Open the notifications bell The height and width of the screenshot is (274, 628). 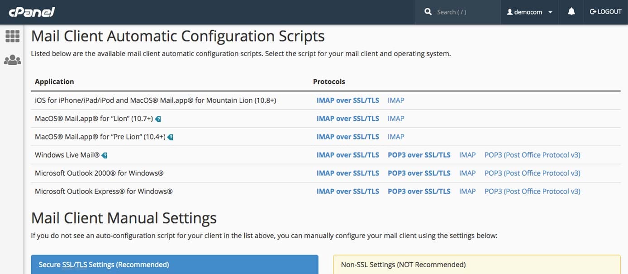pyautogui.click(x=571, y=12)
